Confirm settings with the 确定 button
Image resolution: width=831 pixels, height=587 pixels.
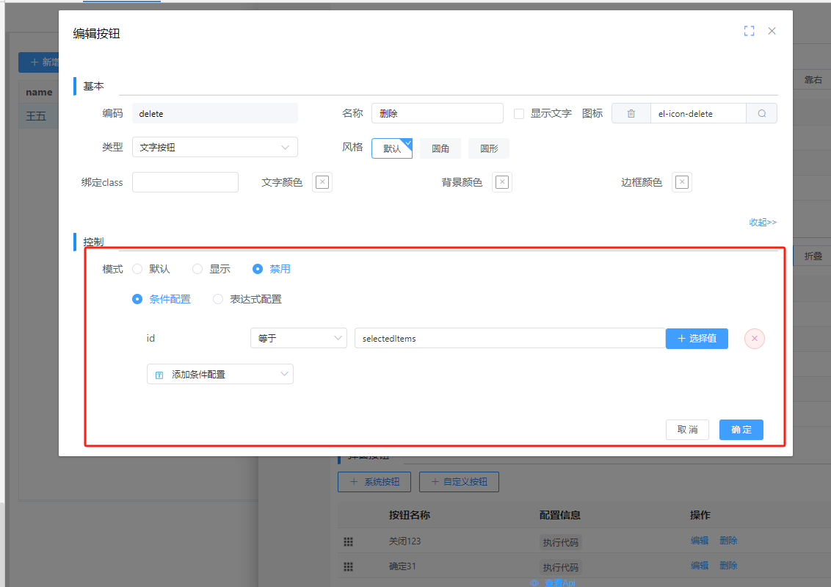click(741, 430)
